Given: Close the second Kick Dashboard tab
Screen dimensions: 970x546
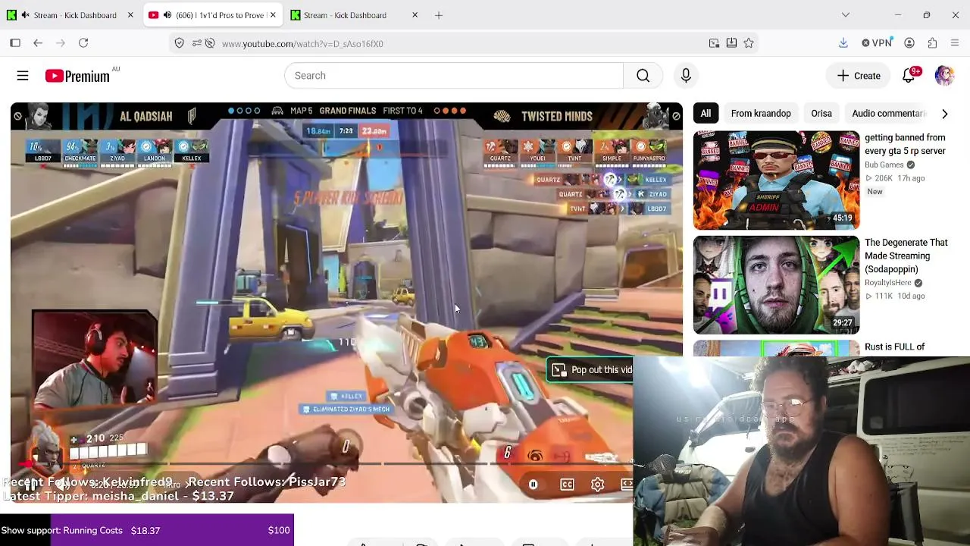Looking at the screenshot, I should 415,15.
